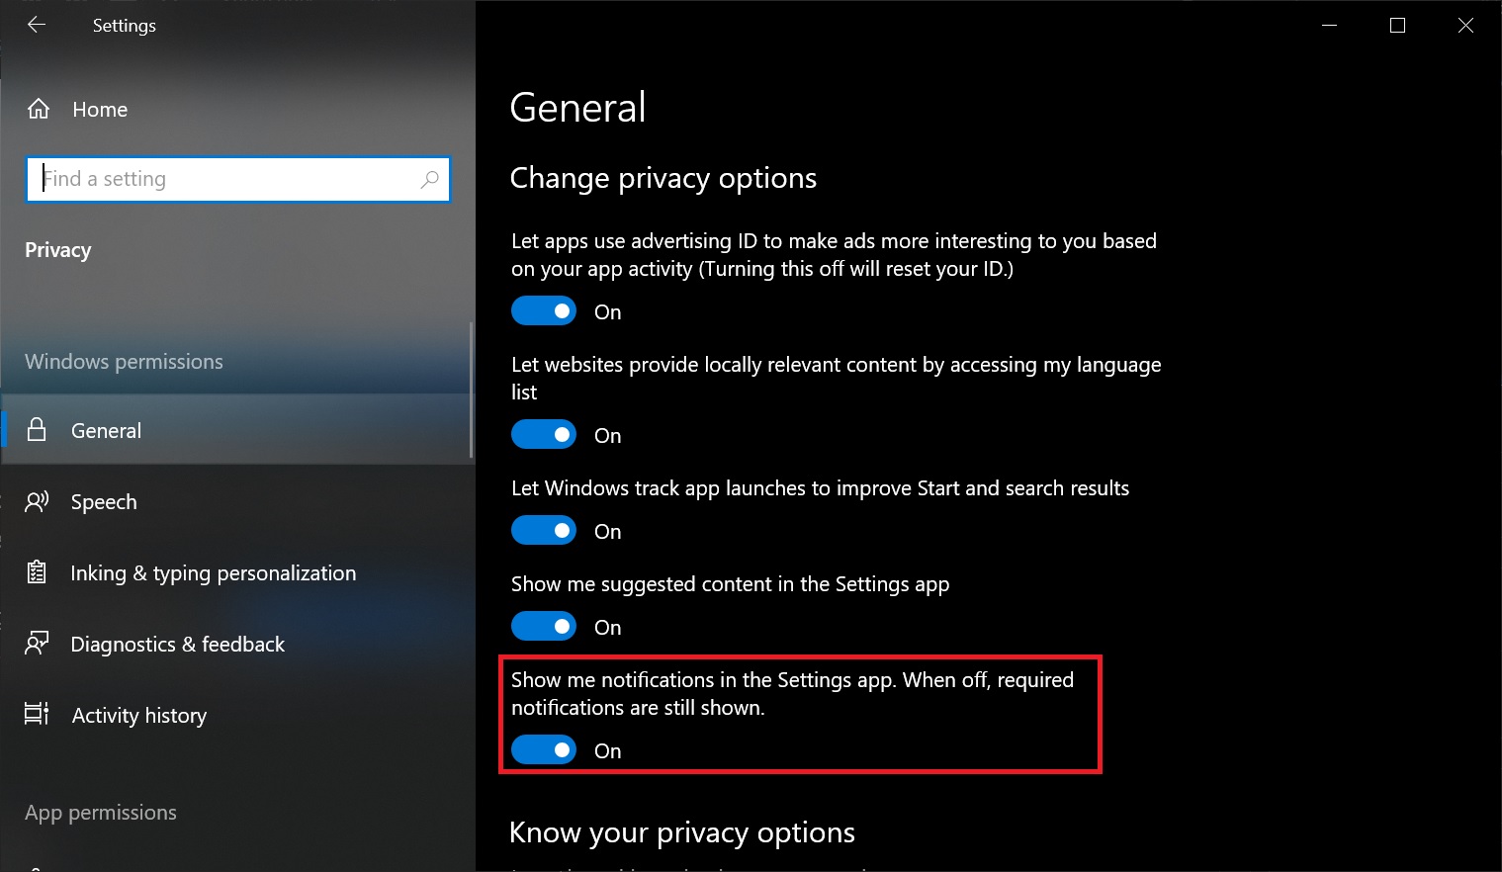Image resolution: width=1502 pixels, height=872 pixels.
Task: Toggle language list website access switch
Action: tap(544, 434)
